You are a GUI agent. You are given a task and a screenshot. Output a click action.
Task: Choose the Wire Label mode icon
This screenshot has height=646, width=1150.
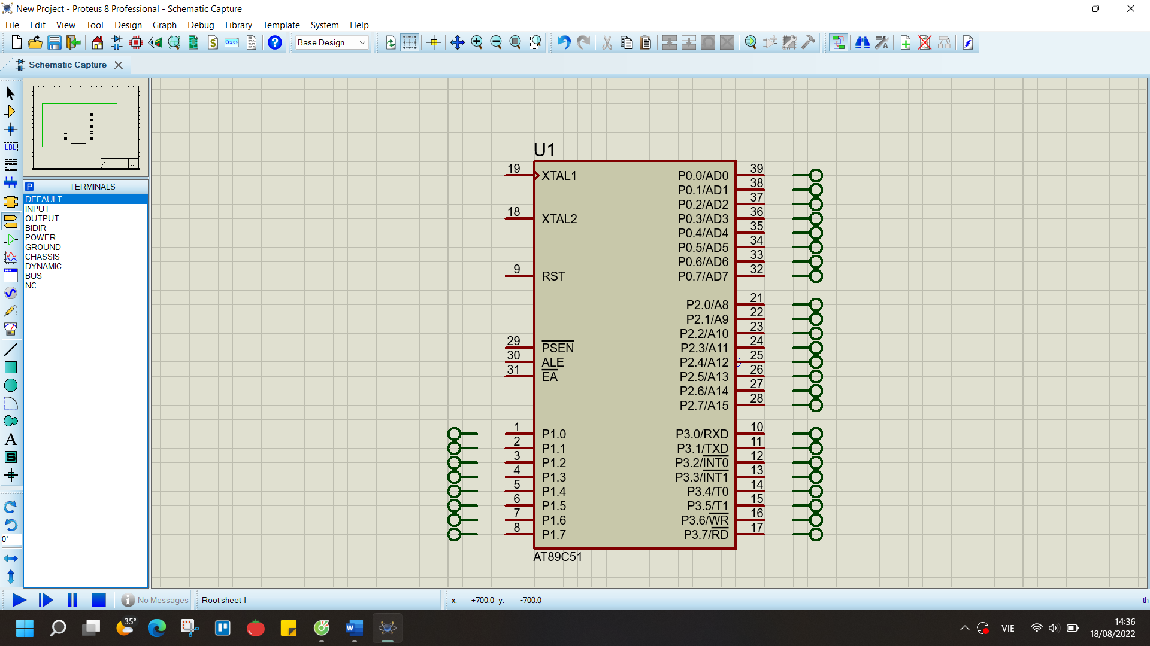pyautogui.click(x=10, y=147)
